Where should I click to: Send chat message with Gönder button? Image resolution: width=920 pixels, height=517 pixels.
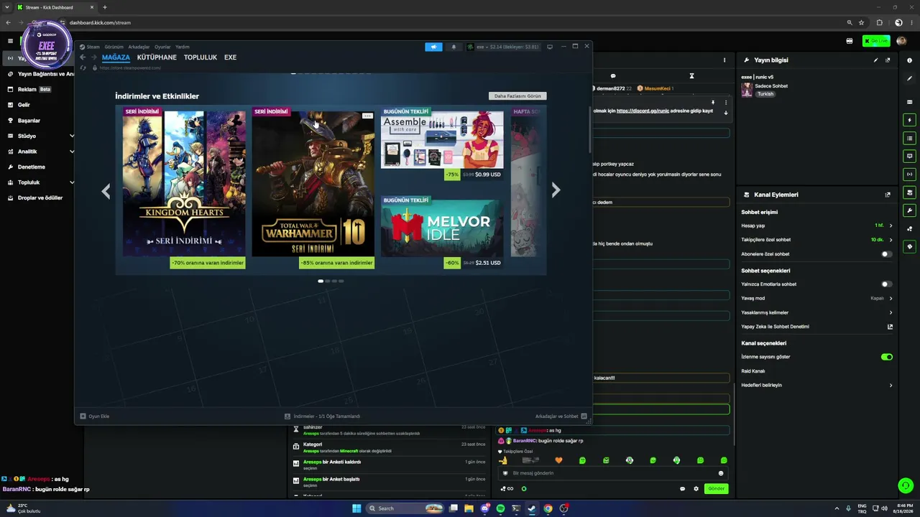(716, 489)
